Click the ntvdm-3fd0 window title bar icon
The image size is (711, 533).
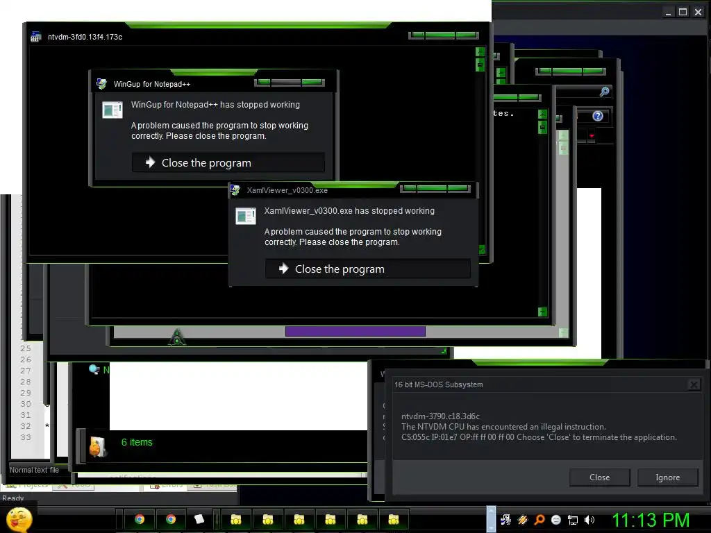(x=36, y=37)
